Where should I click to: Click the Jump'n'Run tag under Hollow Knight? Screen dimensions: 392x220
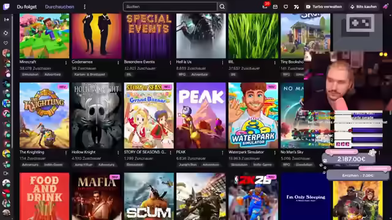click(x=83, y=165)
